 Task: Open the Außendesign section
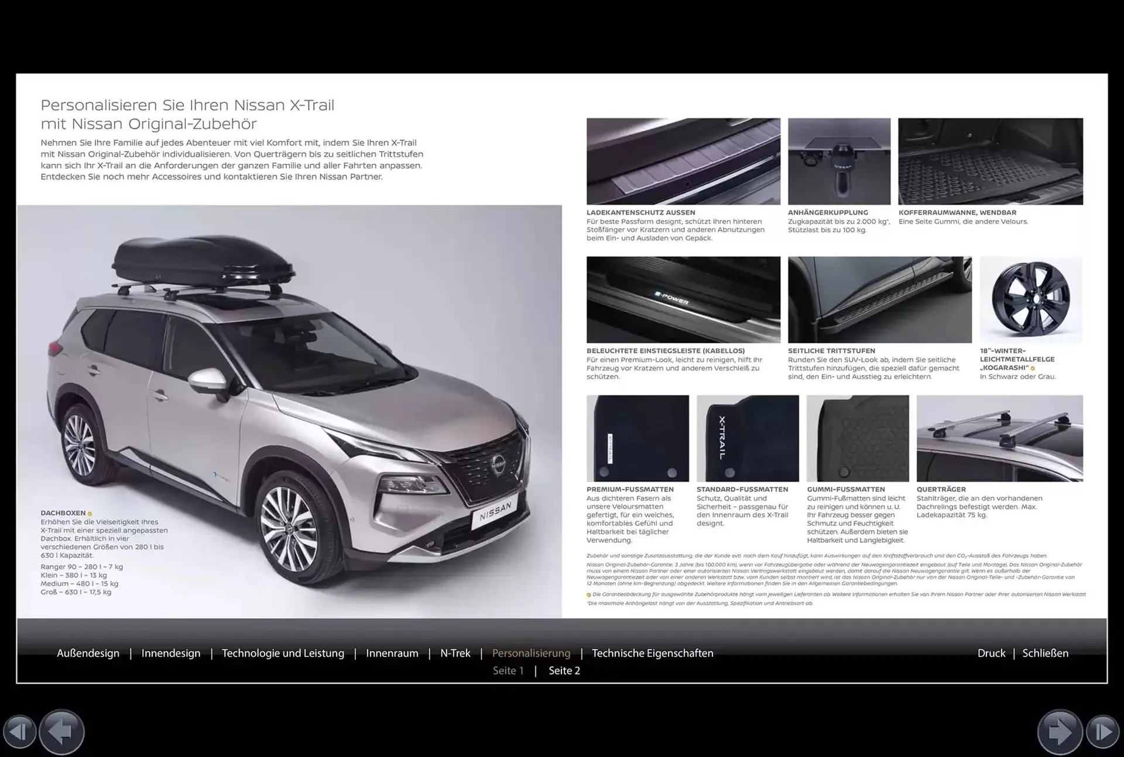pos(88,653)
